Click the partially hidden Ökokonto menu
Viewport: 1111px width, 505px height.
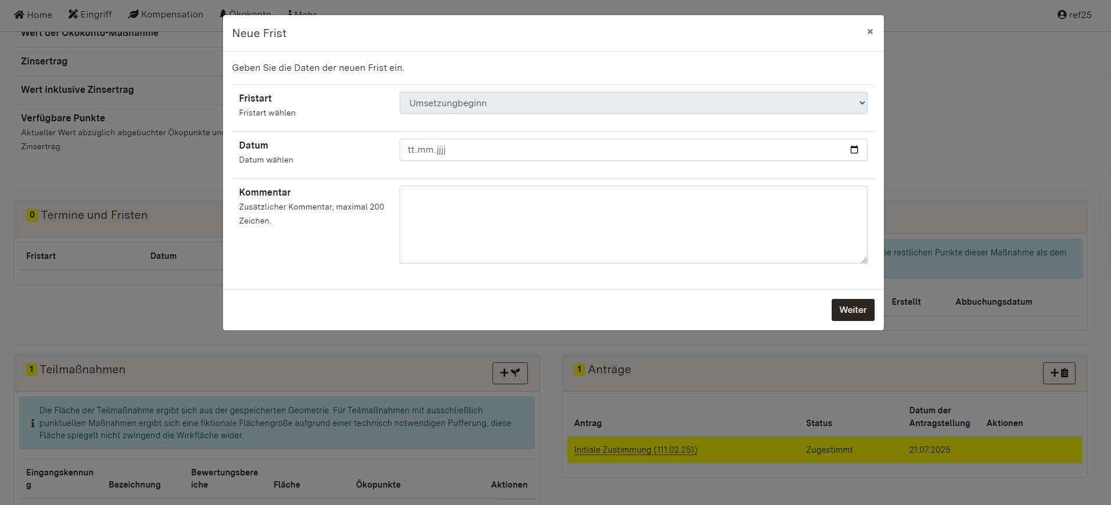pos(246,13)
